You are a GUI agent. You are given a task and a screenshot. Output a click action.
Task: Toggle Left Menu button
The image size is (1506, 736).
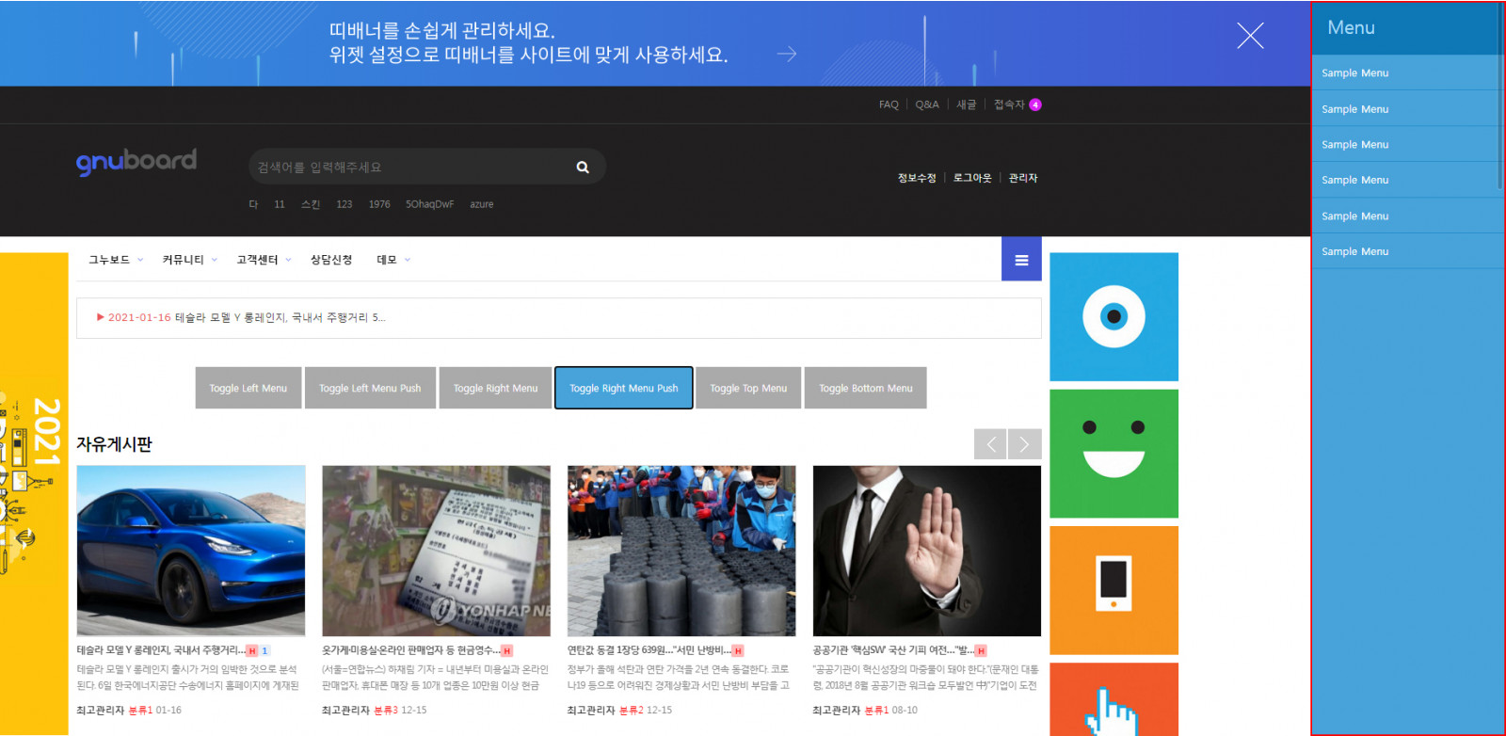248,388
